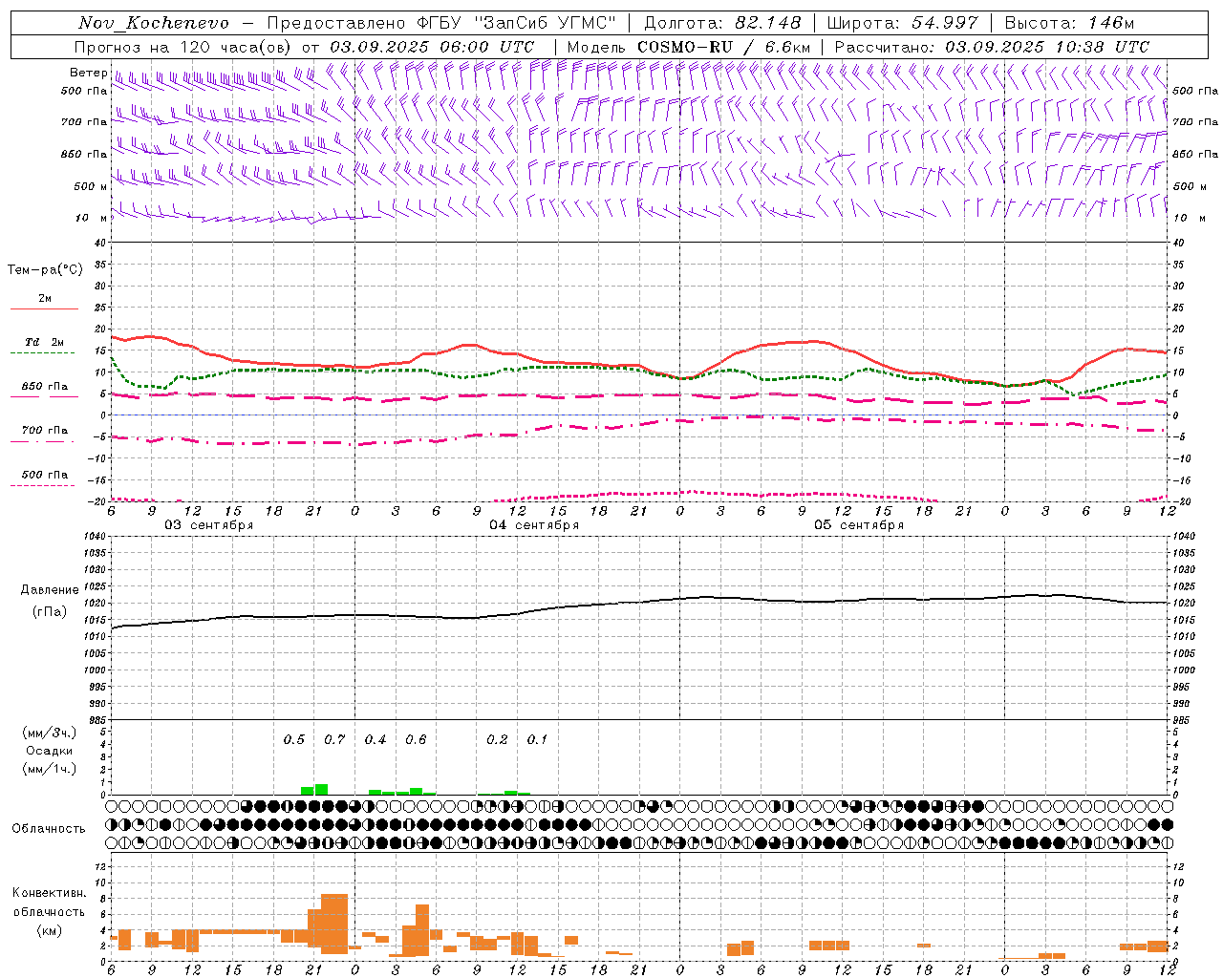1223x978 pixels.
Task: Click the tallest orange convective cloud bar
Action: click(x=334, y=924)
